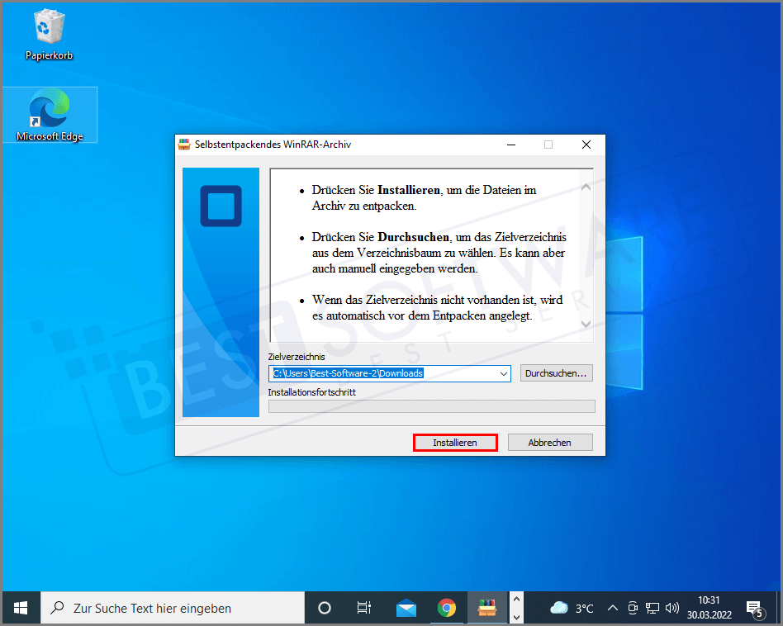Viewport: 783px width, 626px height.
Task: Click the WinRAR taskbar icon
Action: point(487,608)
